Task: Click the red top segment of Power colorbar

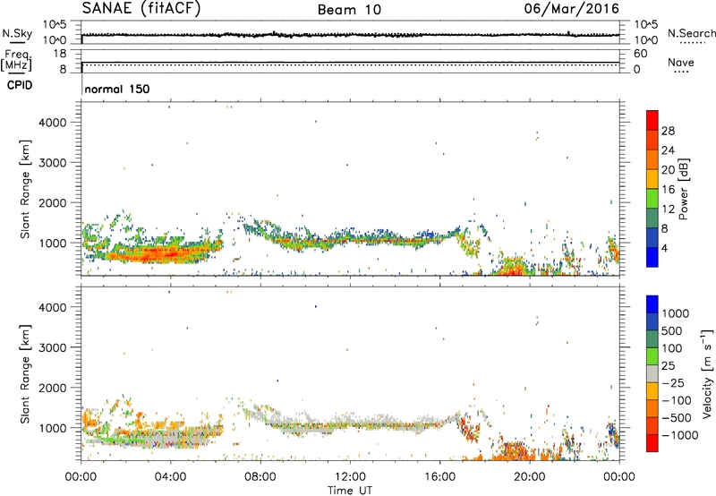Action: (652, 120)
